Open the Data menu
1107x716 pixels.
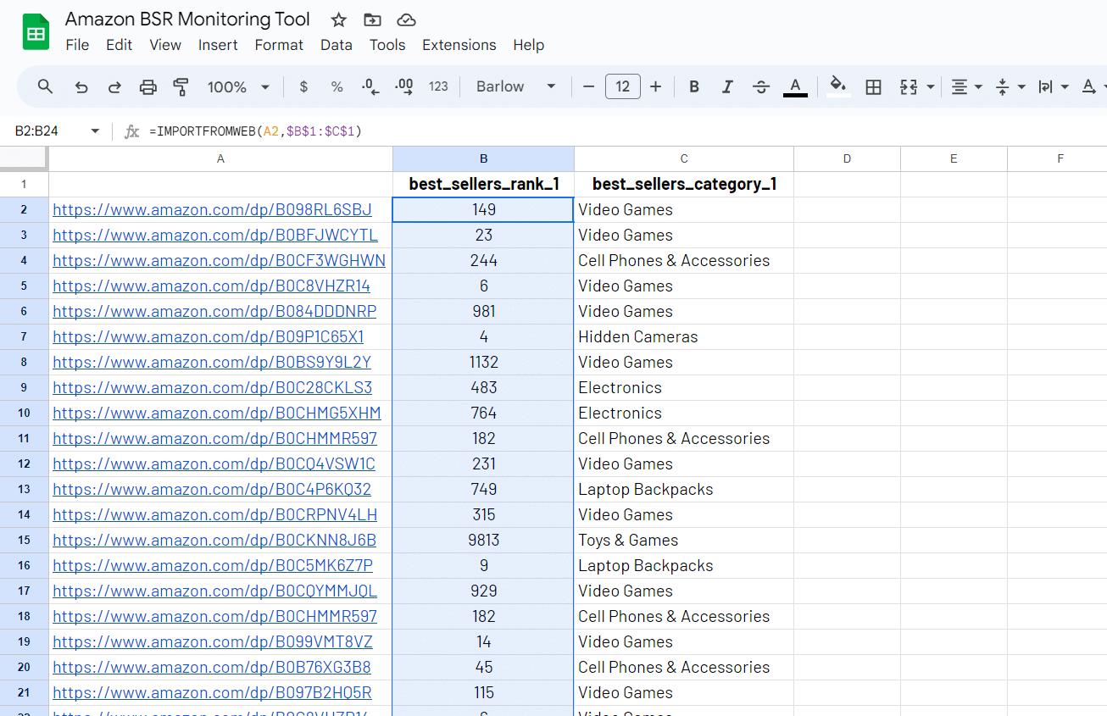click(x=336, y=45)
